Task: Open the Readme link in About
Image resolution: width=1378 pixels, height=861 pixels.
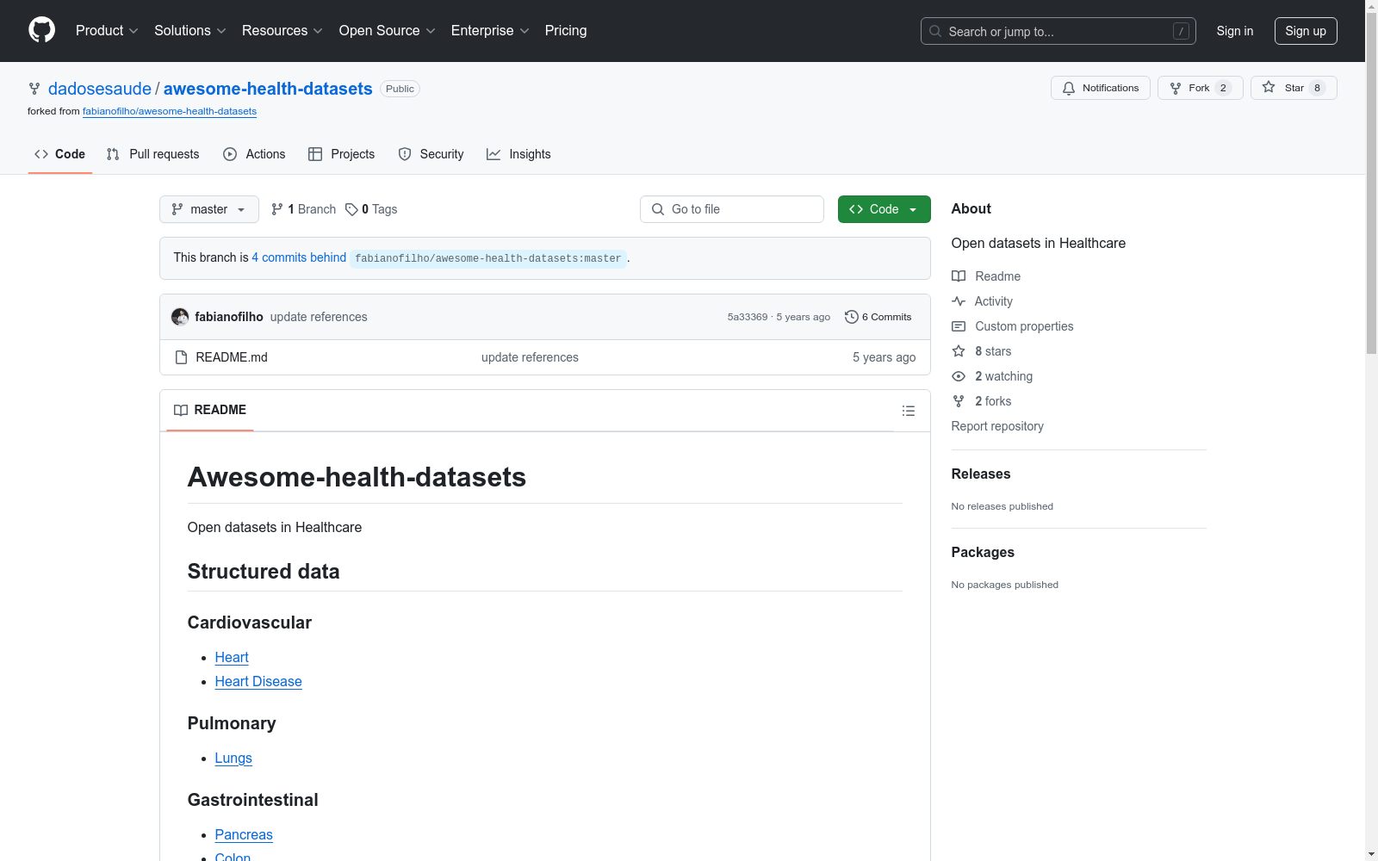Action: pos(985,276)
